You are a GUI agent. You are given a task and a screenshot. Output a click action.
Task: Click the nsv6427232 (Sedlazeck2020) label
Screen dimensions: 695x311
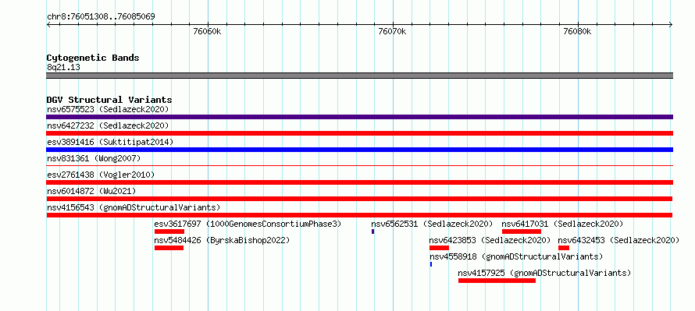click(108, 125)
